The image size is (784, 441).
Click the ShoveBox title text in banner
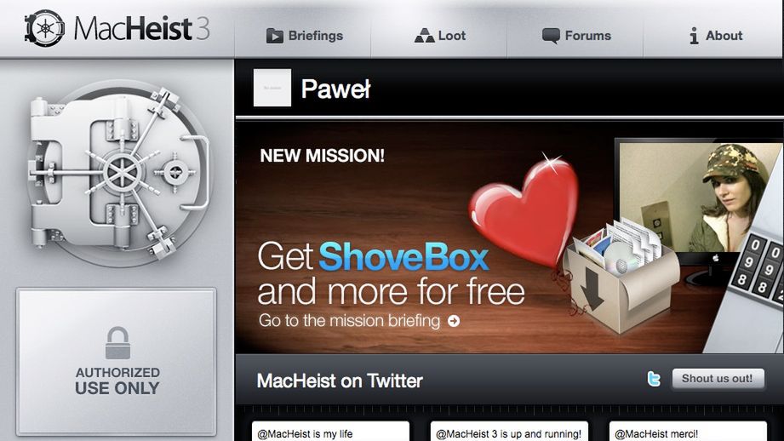[x=403, y=257]
